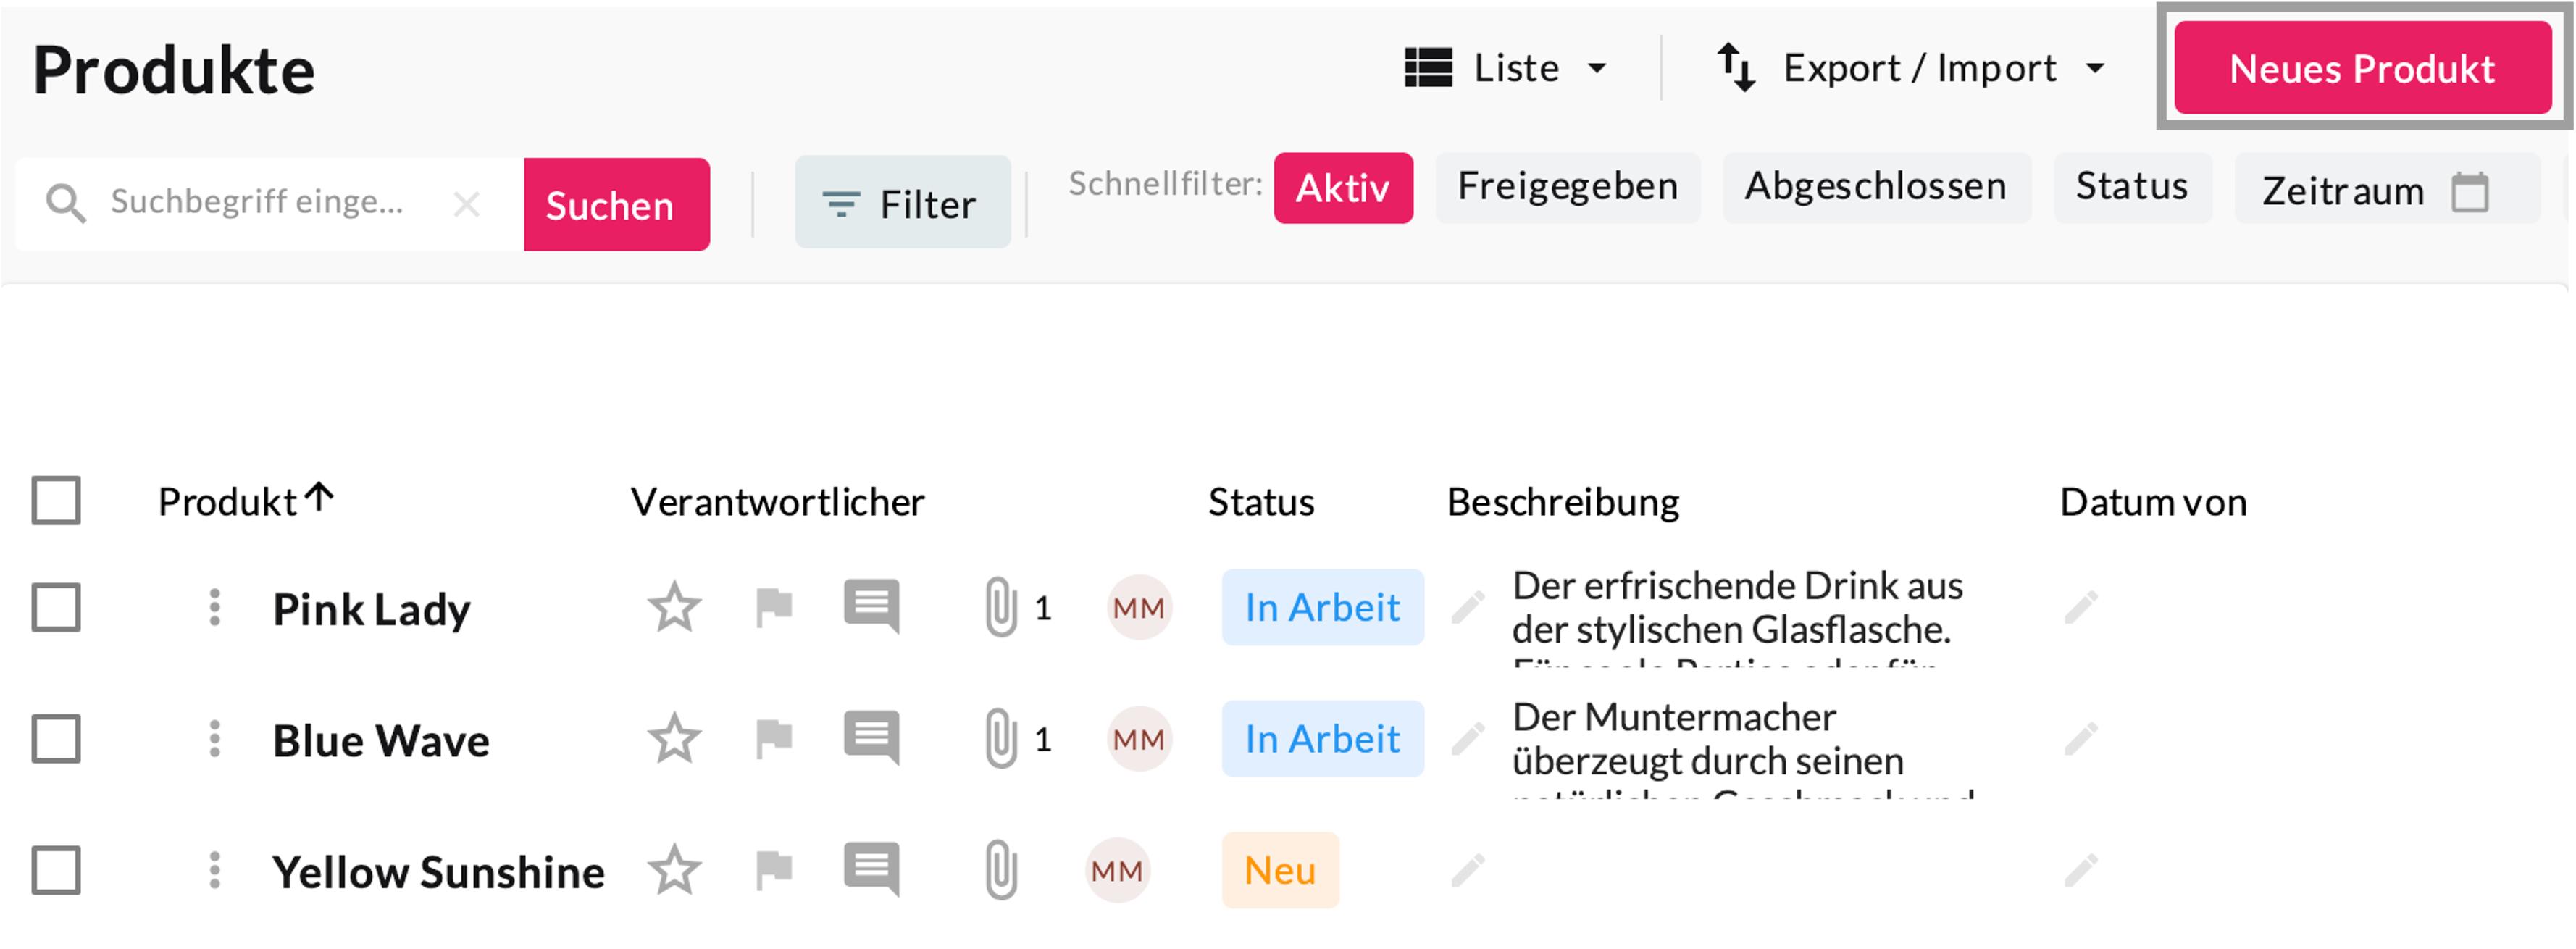Open attachments of Pink Lady
This screenshot has height=949, width=2576.
click(x=1001, y=608)
